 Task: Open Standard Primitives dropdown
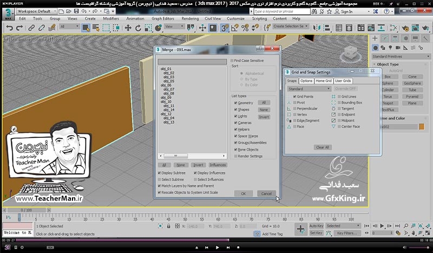click(401, 56)
